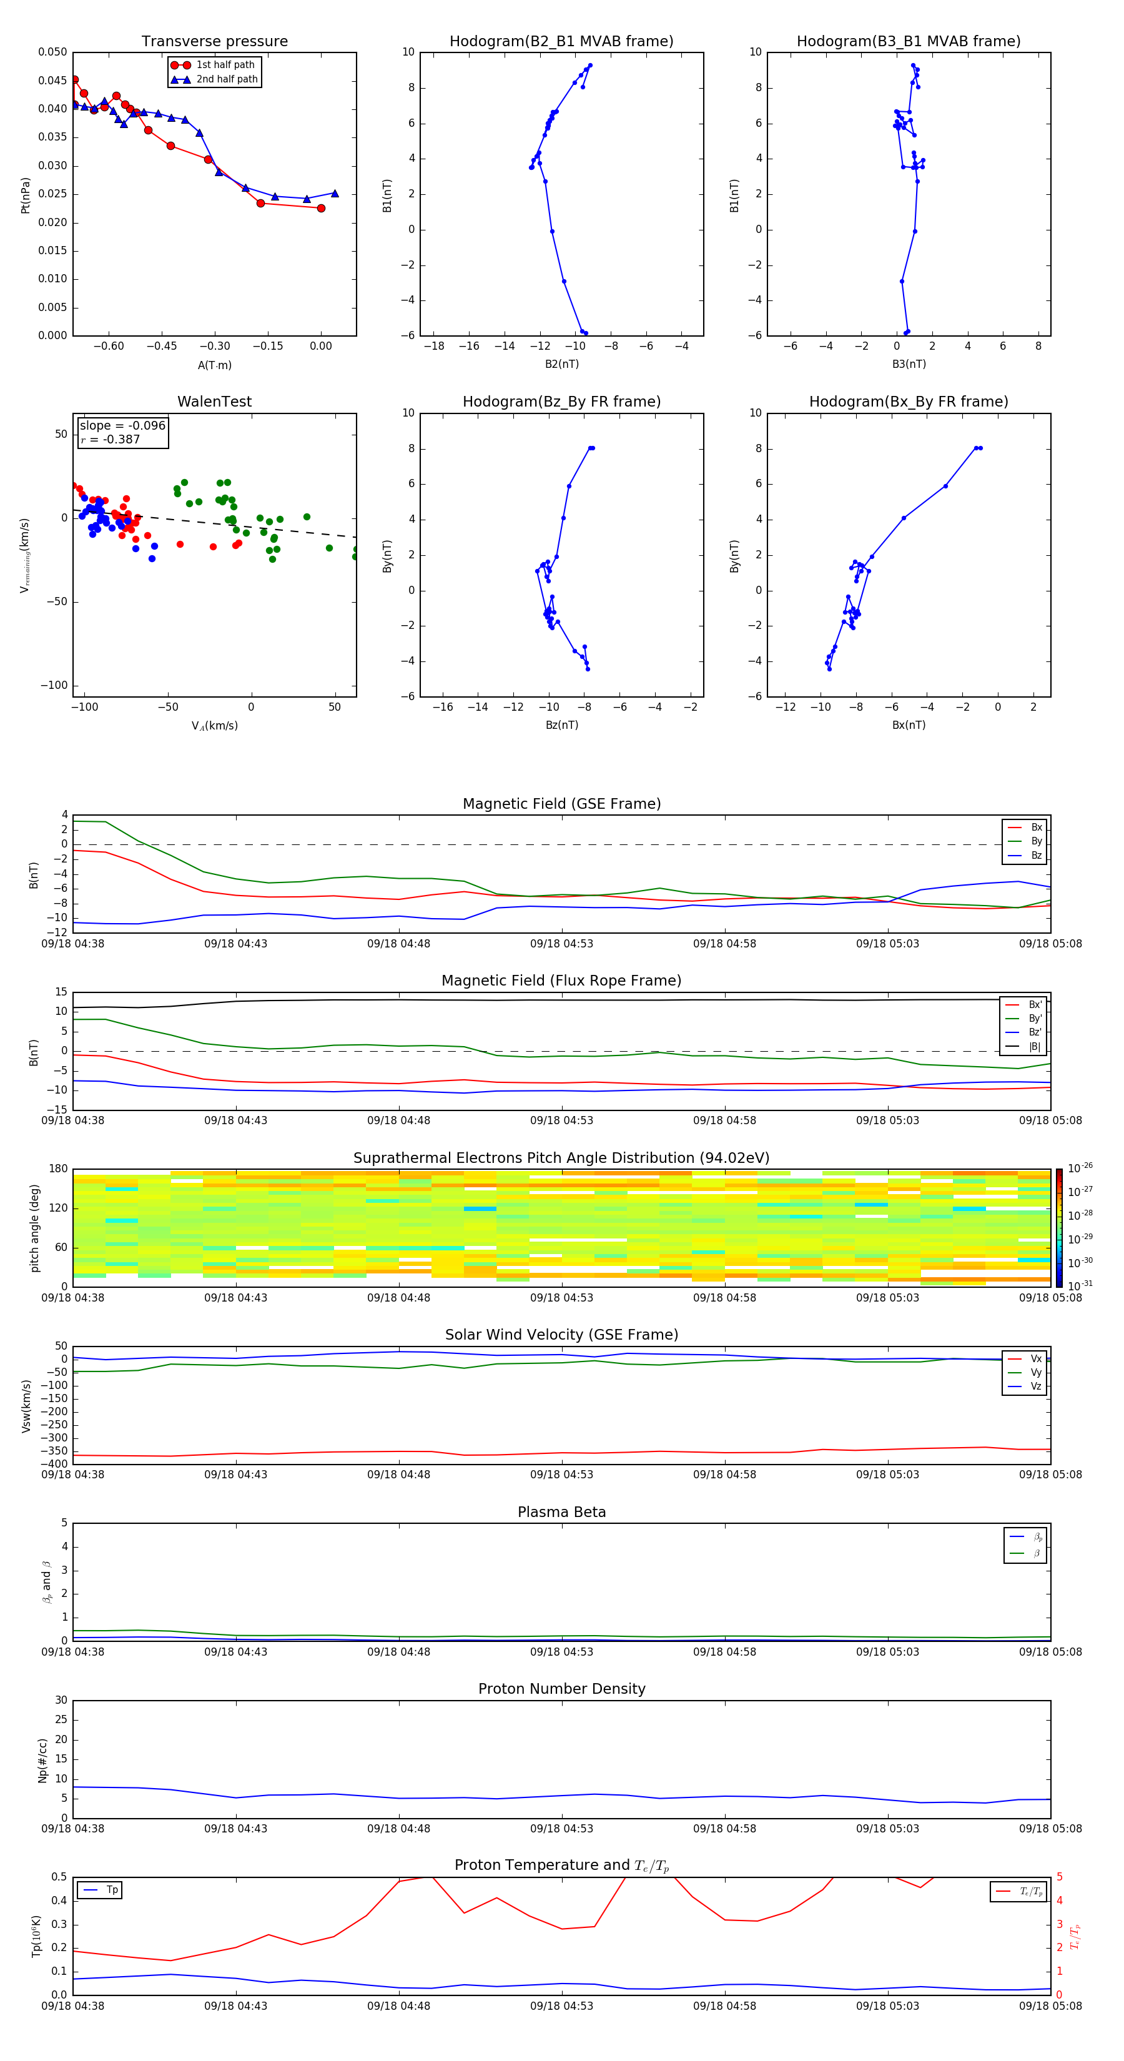
Task: Click the "pitch angle (deg)" axis label
Action: coord(34,1228)
